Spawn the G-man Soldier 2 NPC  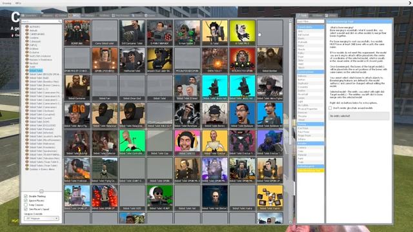point(187,32)
